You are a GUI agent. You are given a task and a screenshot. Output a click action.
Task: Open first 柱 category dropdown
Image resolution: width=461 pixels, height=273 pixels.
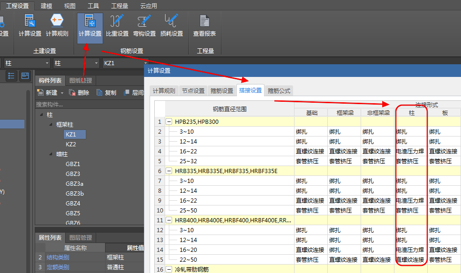tap(47, 63)
